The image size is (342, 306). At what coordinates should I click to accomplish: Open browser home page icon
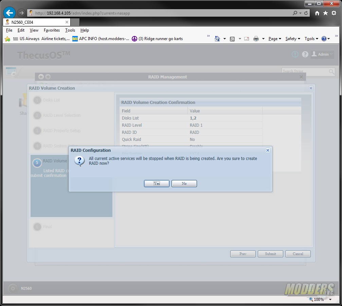pyautogui.click(x=317, y=13)
